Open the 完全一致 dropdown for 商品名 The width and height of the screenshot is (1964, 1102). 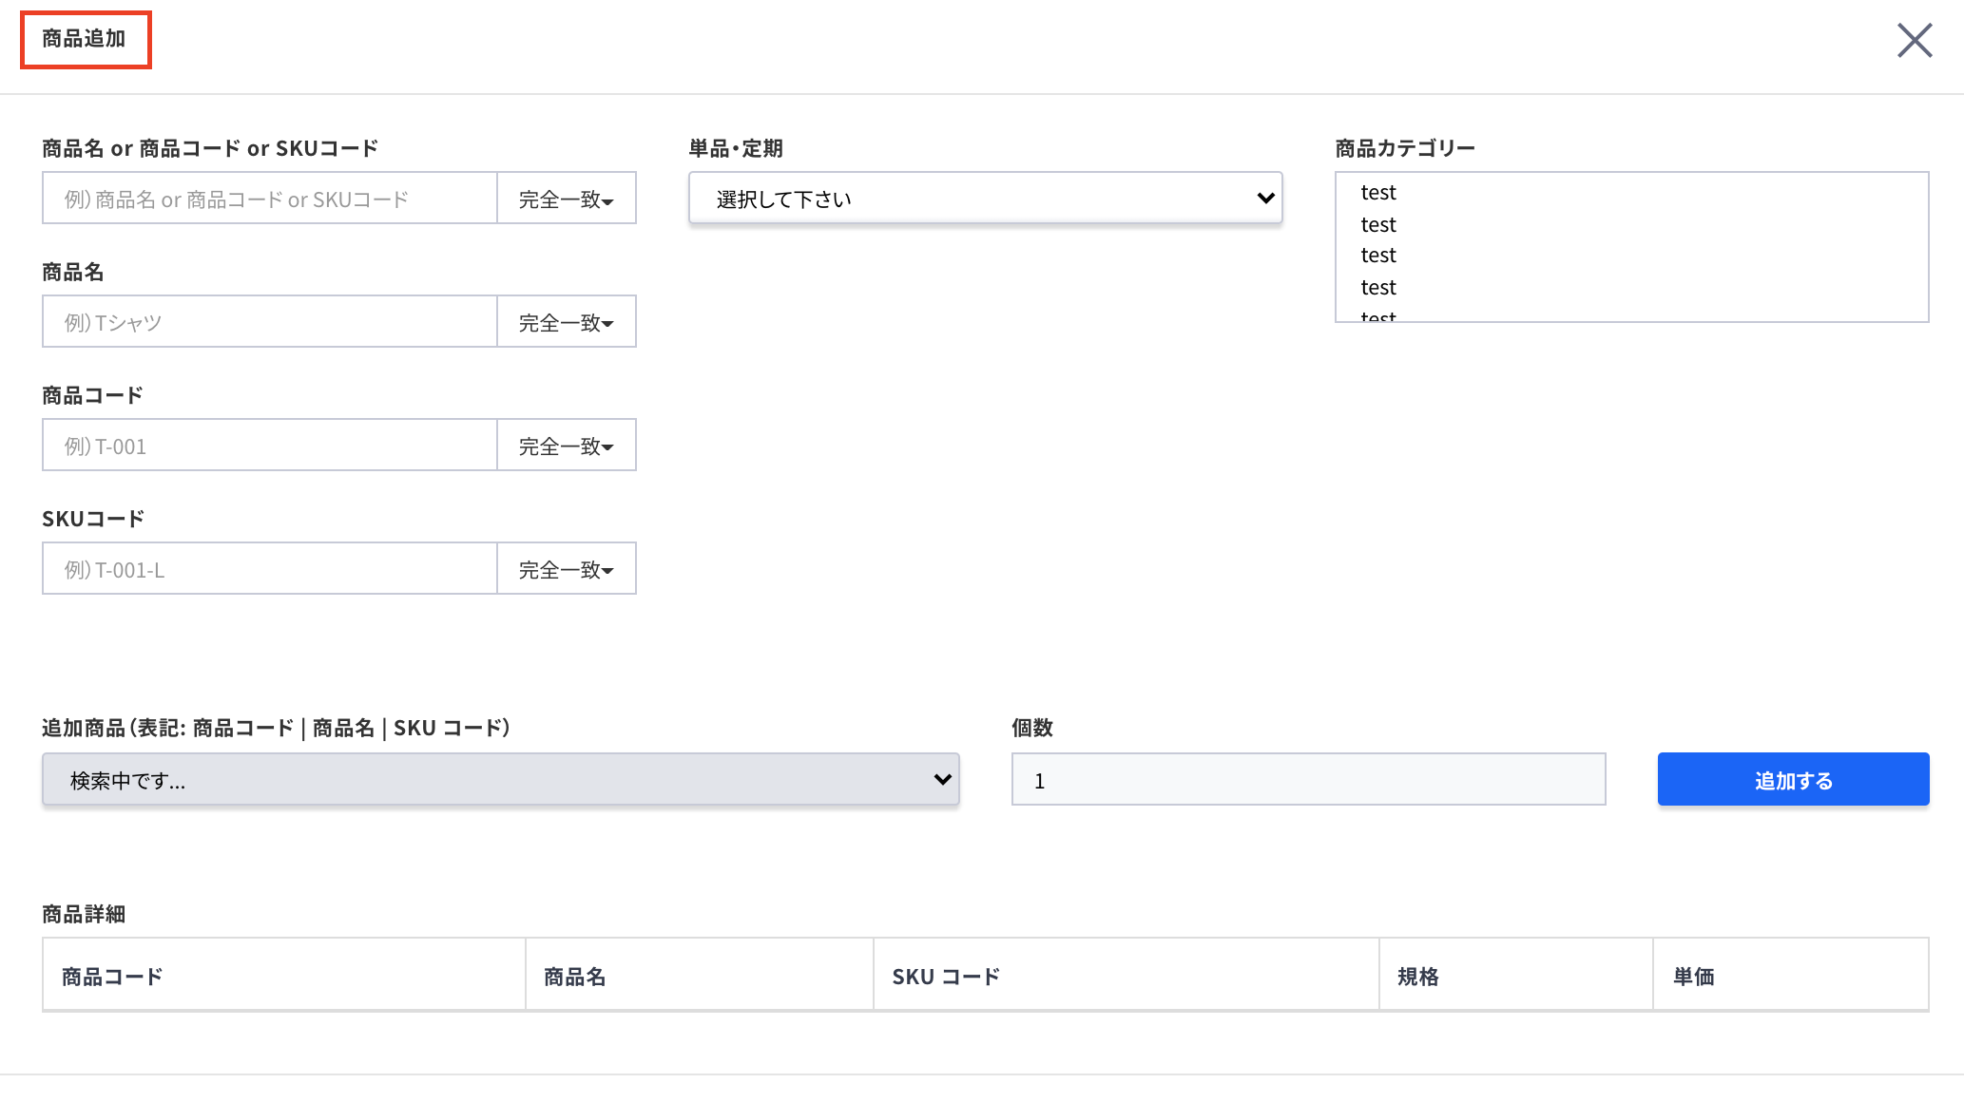pyautogui.click(x=567, y=321)
